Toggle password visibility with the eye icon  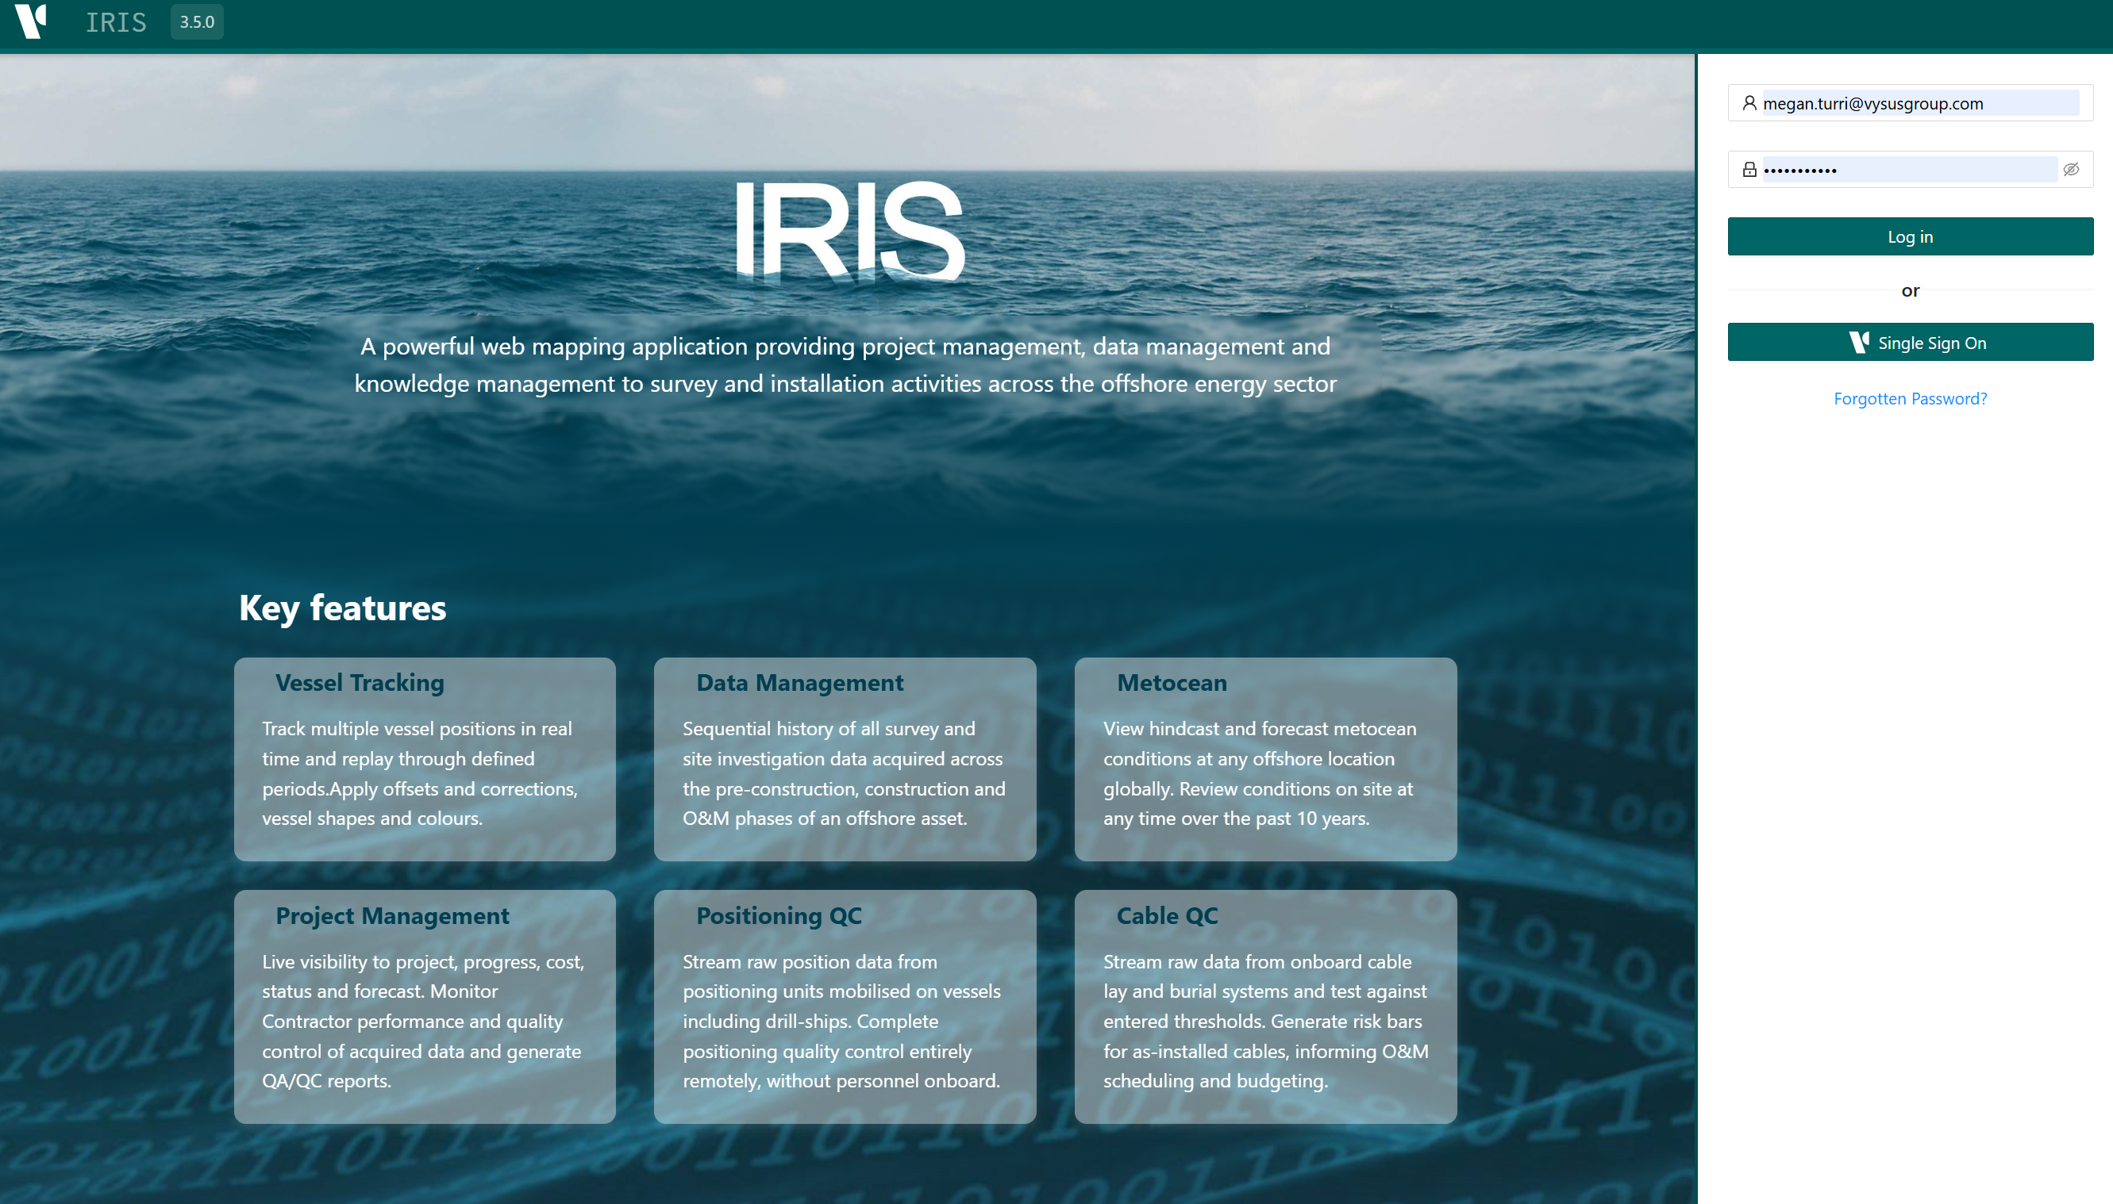(2071, 170)
